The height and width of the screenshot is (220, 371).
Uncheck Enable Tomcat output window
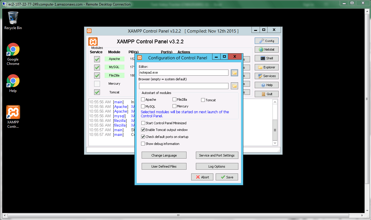pos(143,130)
